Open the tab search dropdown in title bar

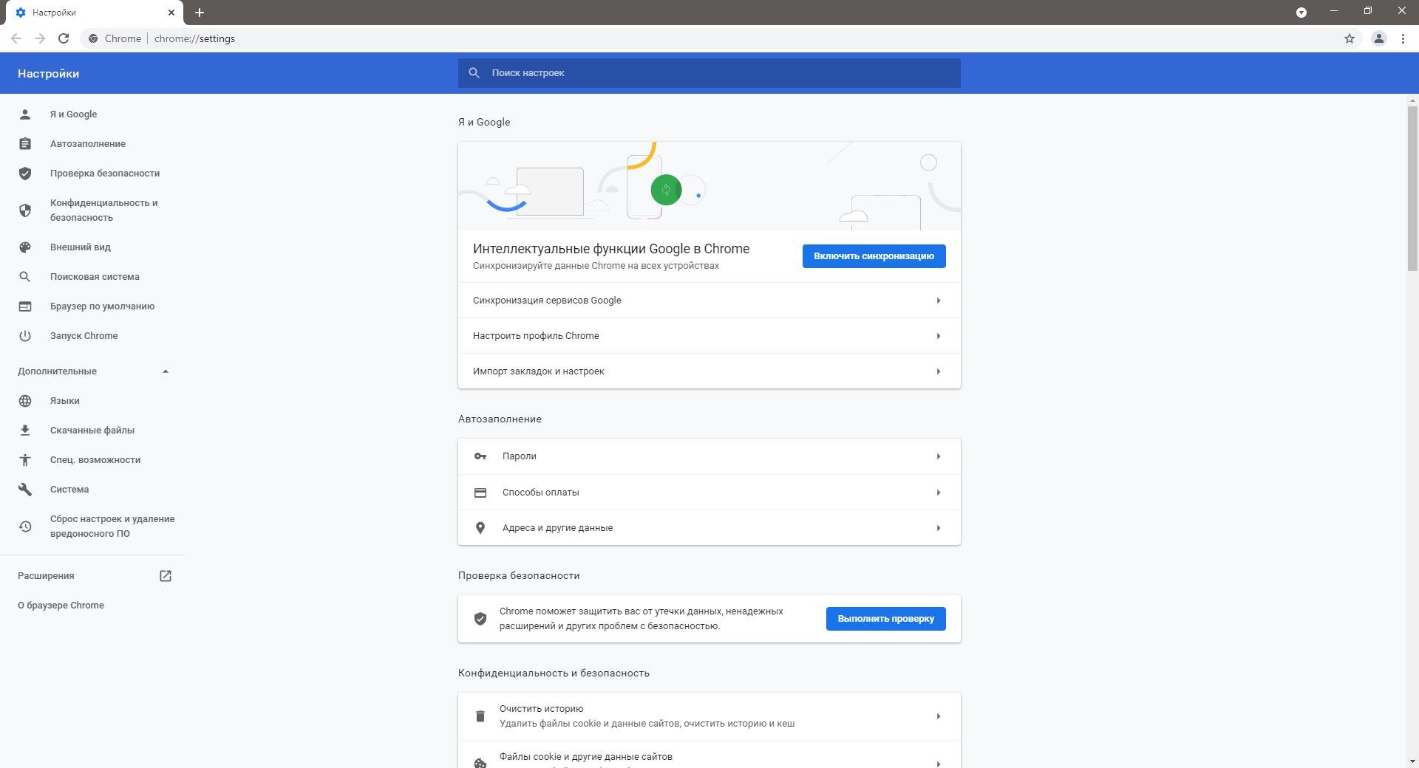tap(1301, 13)
